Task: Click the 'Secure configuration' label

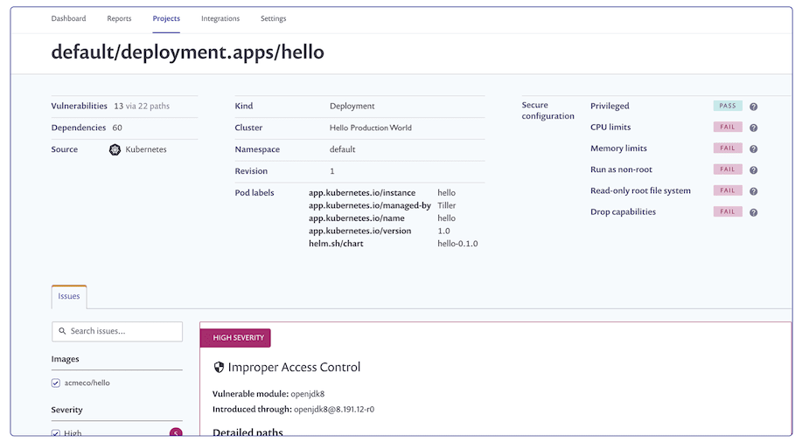Action: coord(547,110)
